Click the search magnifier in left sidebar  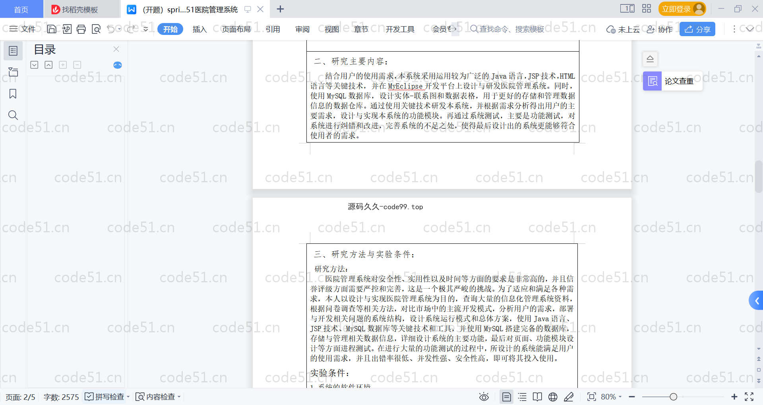(x=13, y=115)
